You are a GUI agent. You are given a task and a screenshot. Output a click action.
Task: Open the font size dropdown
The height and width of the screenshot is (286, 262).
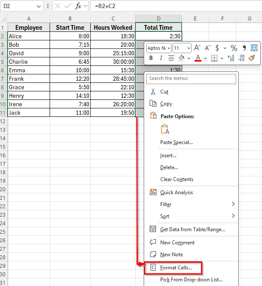click(188, 48)
